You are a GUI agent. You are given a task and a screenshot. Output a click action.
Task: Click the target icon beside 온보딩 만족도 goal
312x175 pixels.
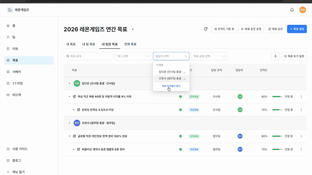[79, 110]
